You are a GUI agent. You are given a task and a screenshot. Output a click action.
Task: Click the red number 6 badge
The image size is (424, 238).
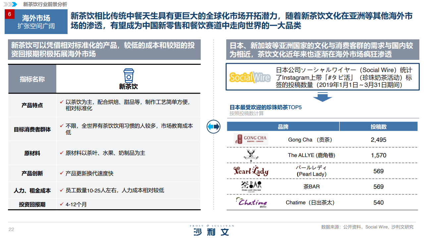tap(9, 14)
